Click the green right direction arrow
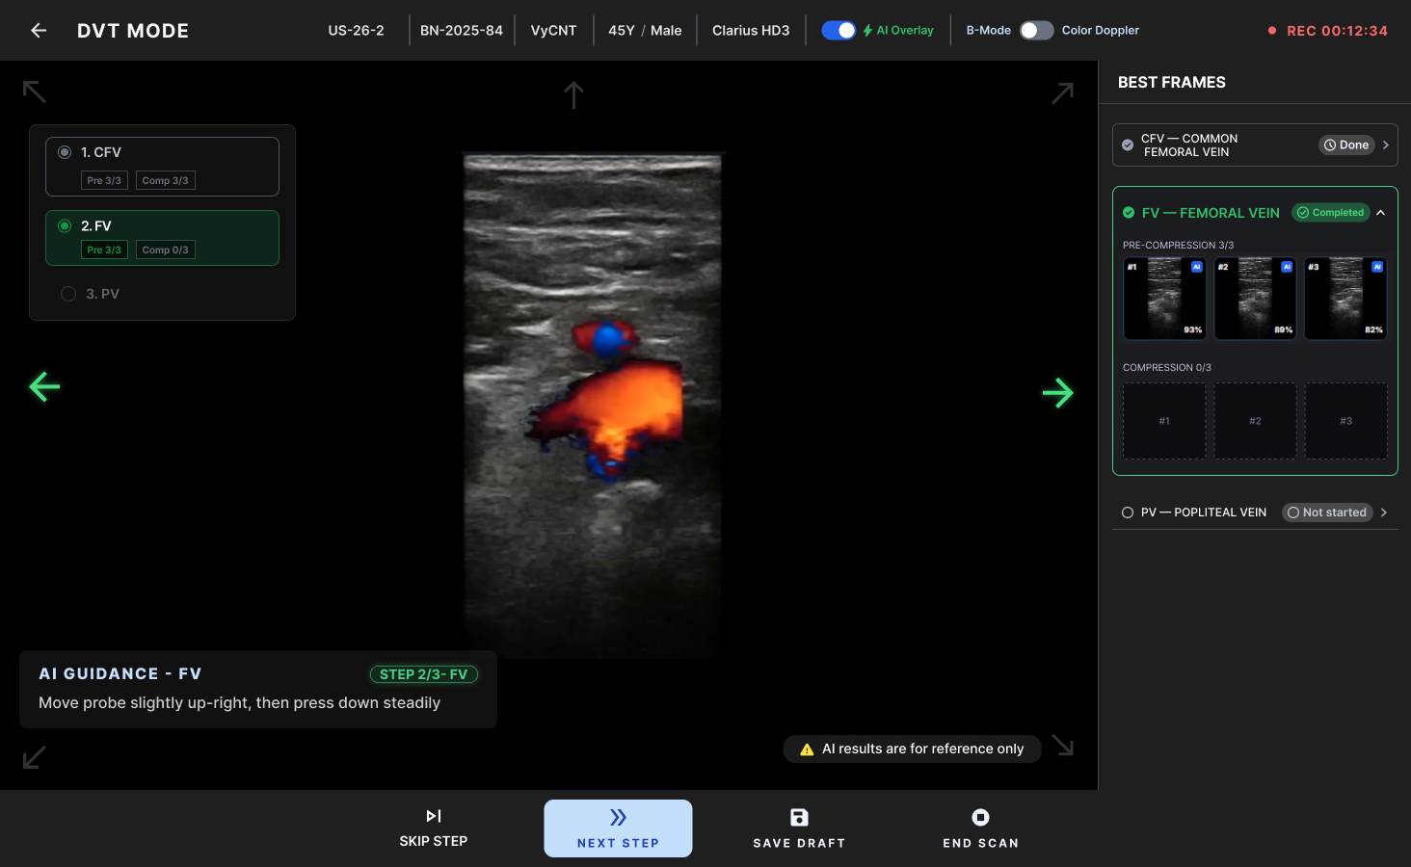 coord(1057,393)
